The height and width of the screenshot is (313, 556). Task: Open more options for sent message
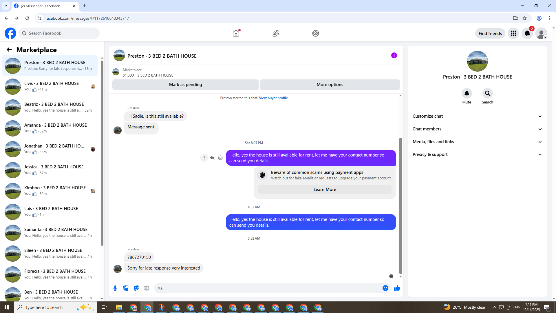(x=204, y=158)
